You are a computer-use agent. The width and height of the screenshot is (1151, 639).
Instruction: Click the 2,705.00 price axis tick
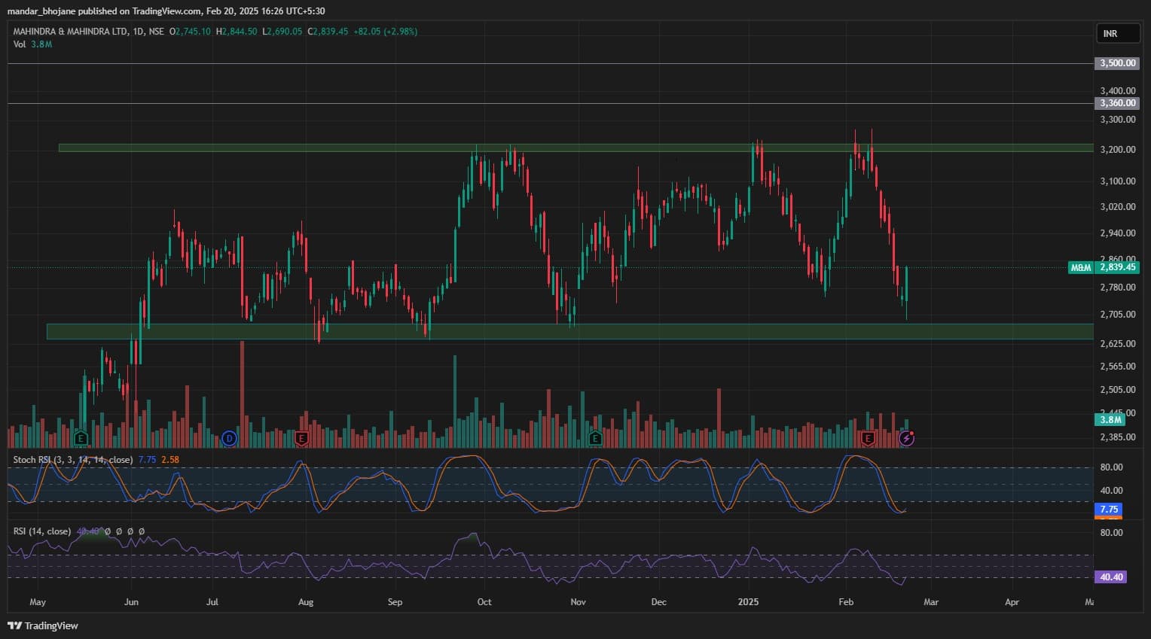[x=1118, y=315]
